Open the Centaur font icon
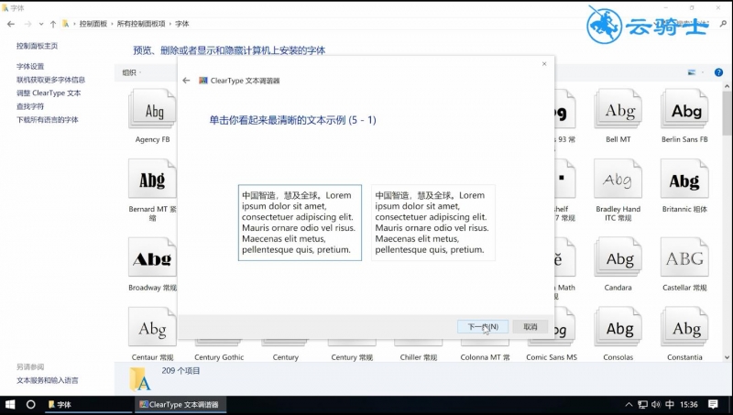 [x=152, y=327]
